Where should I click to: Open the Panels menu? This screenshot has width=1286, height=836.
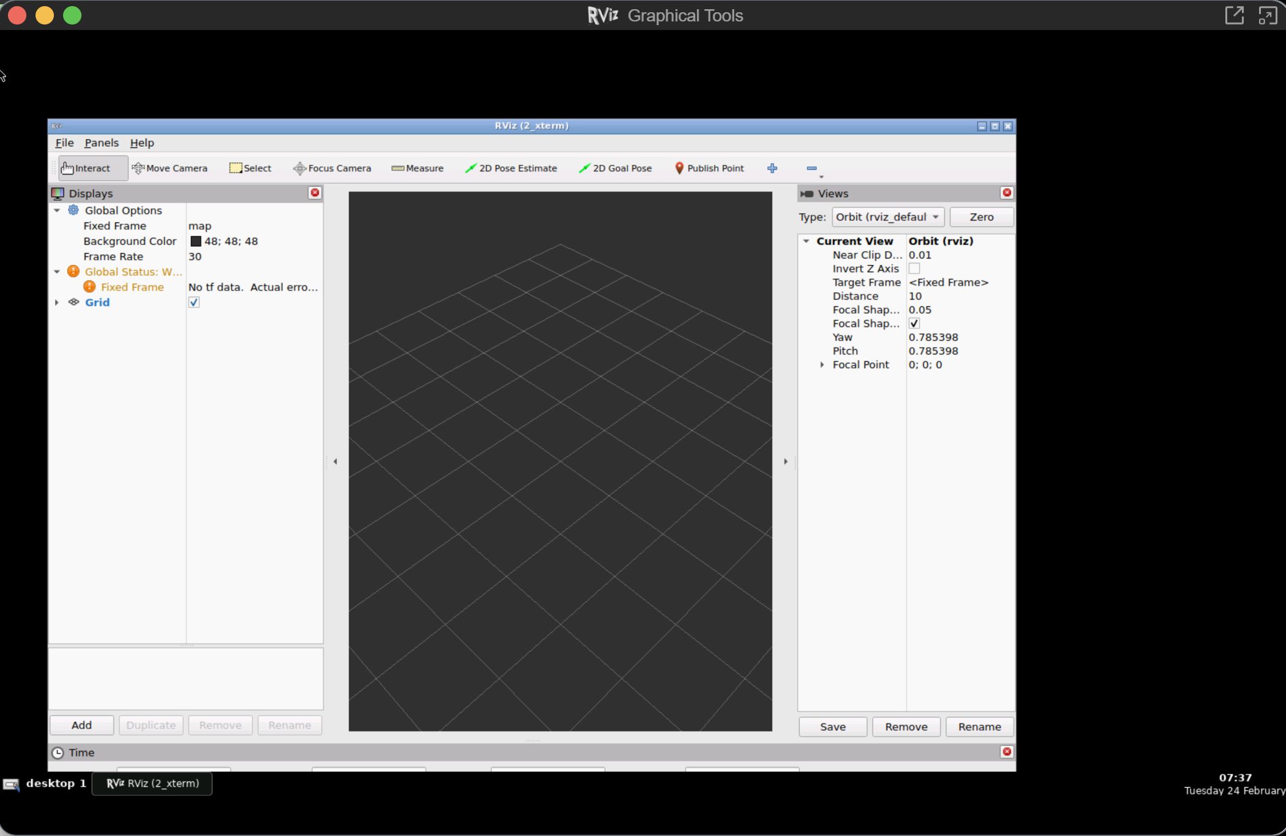pyautogui.click(x=102, y=143)
